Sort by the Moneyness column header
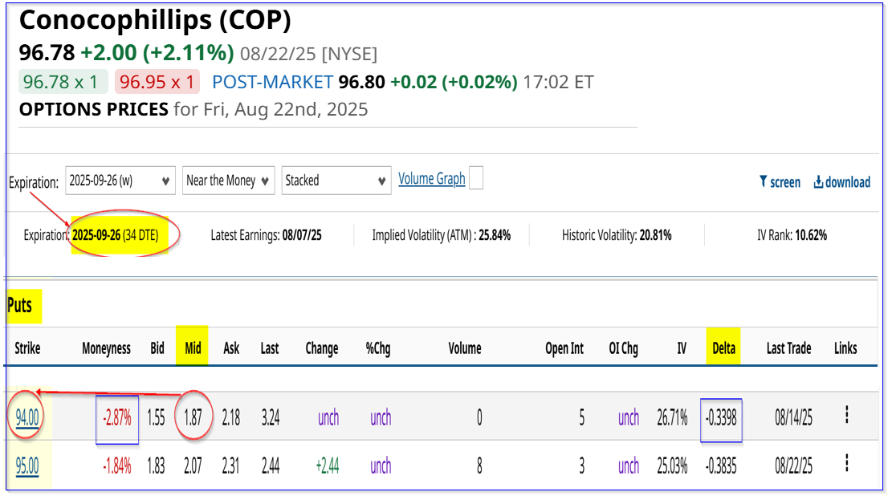888x500 pixels. (x=106, y=348)
